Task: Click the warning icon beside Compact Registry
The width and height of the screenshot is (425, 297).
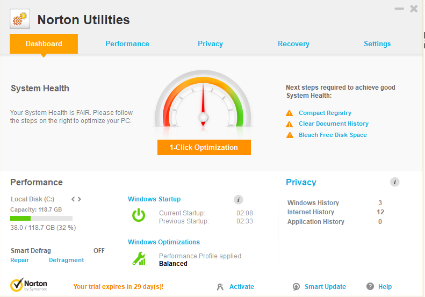Action: (290, 113)
